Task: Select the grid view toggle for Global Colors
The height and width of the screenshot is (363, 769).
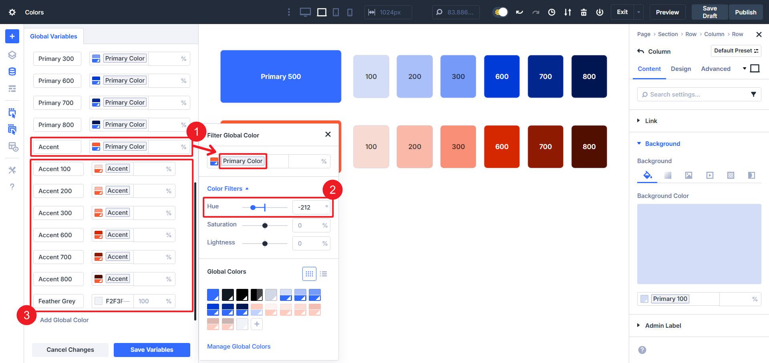Action: (x=309, y=274)
